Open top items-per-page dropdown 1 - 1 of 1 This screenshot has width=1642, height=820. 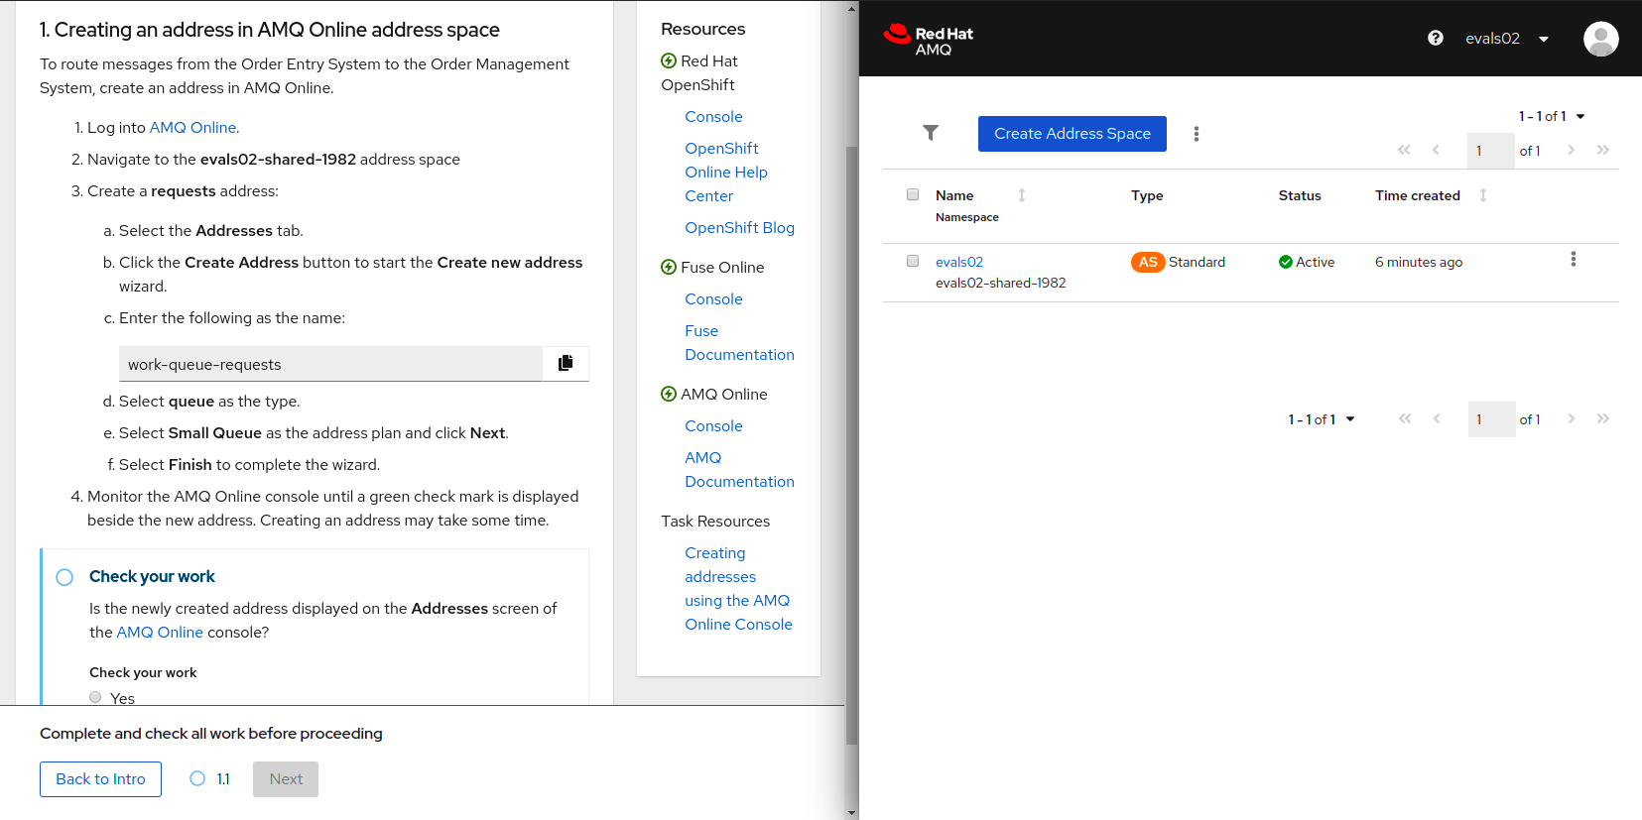click(x=1552, y=116)
